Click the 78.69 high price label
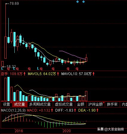Viewport: 127px width, 134px height. (14, 4)
